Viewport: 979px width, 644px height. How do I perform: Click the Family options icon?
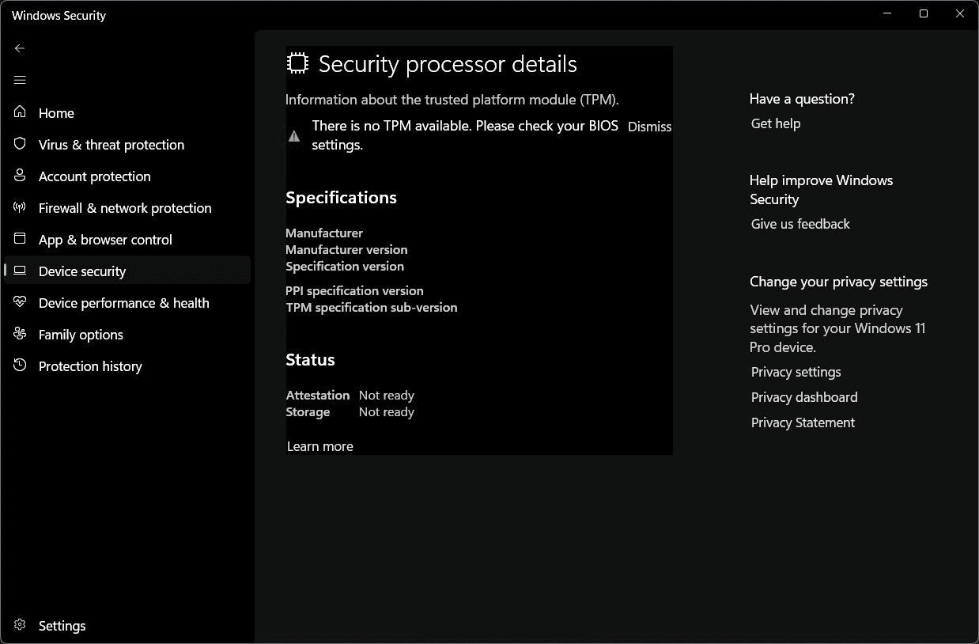pos(19,334)
